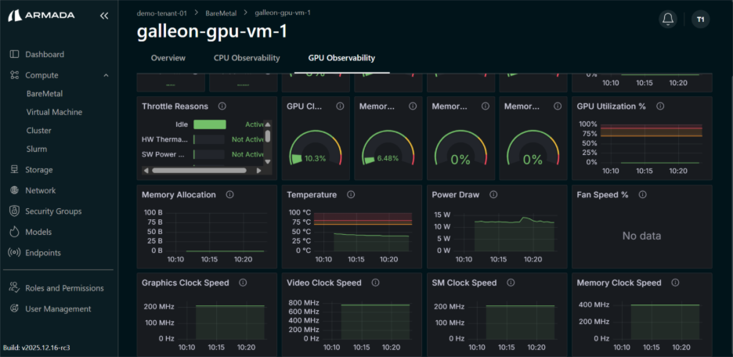Click the "HW Therma..." throttle row label

pos(165,139)
